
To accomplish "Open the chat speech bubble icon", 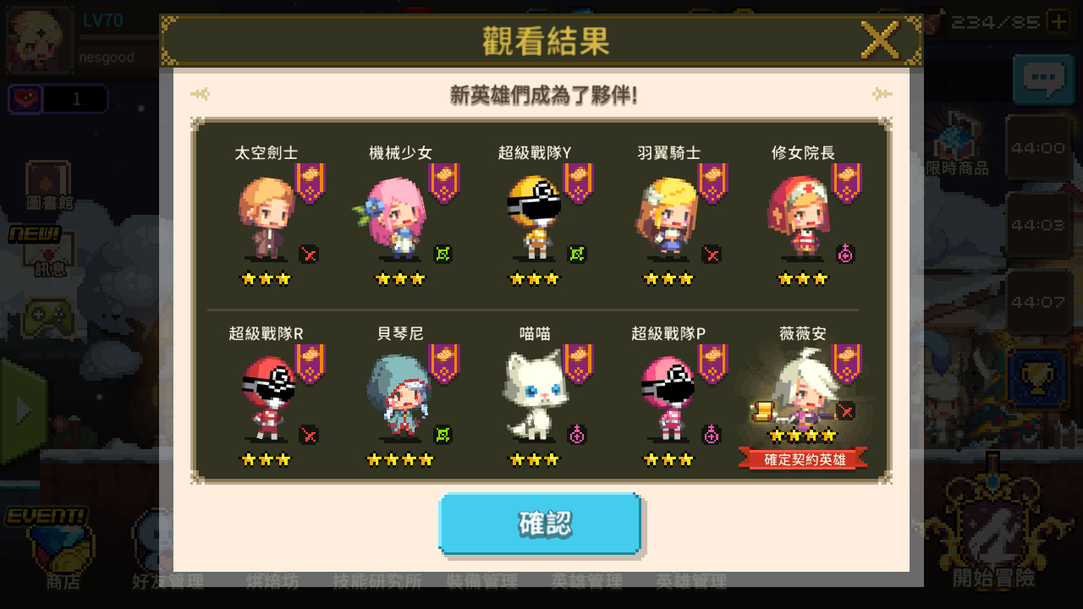I will (1044, 80).
